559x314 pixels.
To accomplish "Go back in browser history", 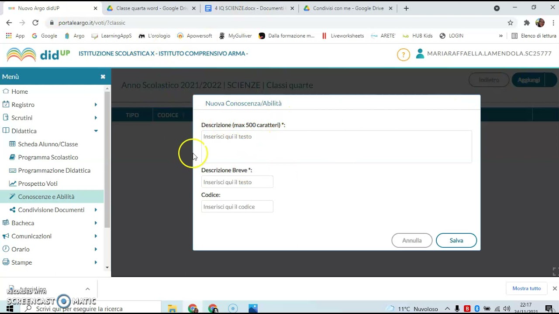I will coord(9,23).
